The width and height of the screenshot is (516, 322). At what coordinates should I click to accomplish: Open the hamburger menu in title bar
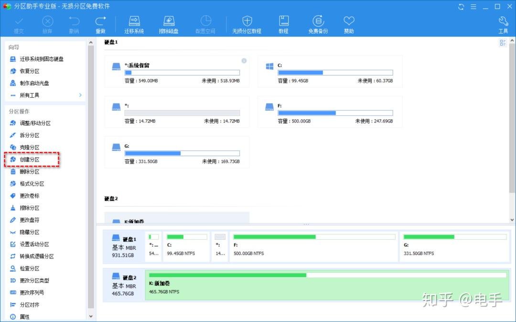click(x=473, y=7)
